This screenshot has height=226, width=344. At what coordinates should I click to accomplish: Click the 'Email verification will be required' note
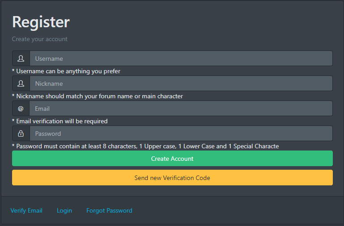tap(59, 121)
